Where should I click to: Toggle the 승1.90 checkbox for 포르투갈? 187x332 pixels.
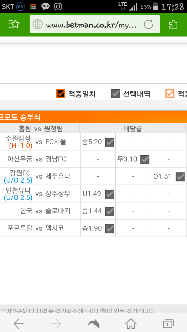click(109, 229)
